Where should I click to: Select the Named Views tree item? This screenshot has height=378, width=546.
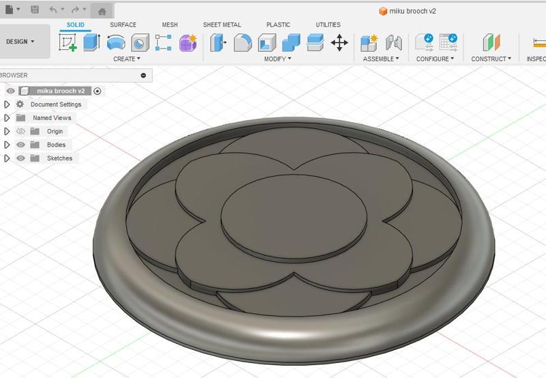[x=52, y=117]
